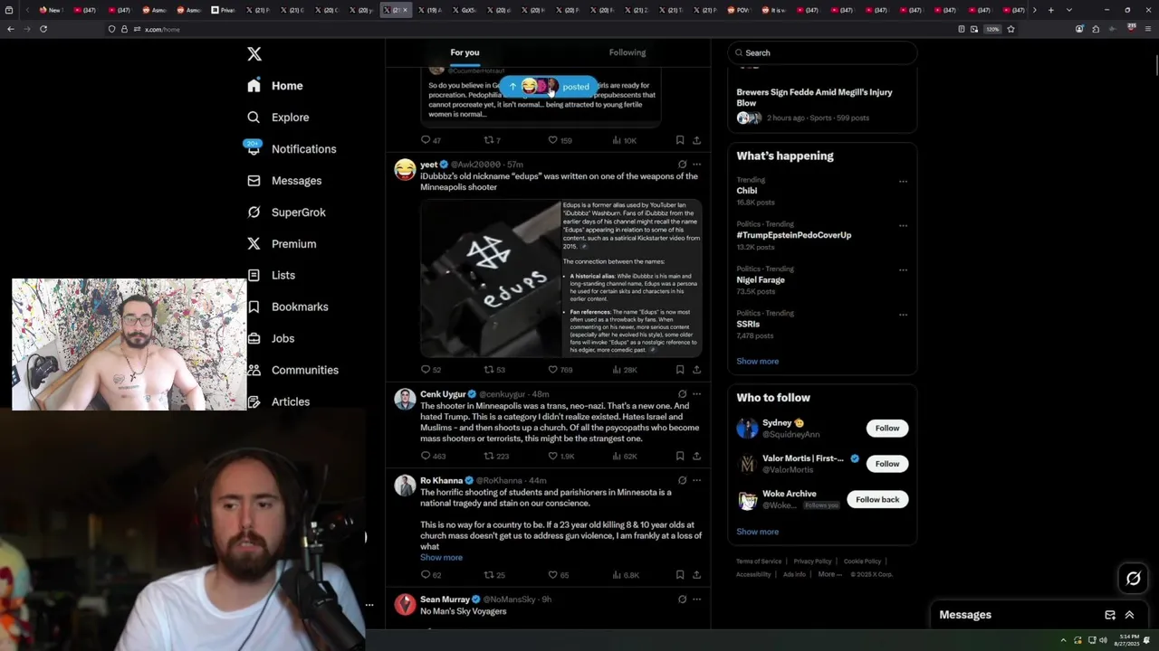Click the taskbar clock
1159x651 pixels.
coord(1128,640)
